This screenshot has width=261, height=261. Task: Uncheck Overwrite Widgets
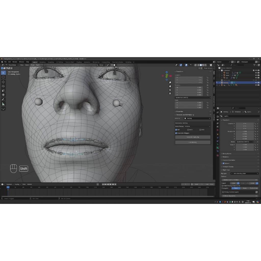point(176,133)
